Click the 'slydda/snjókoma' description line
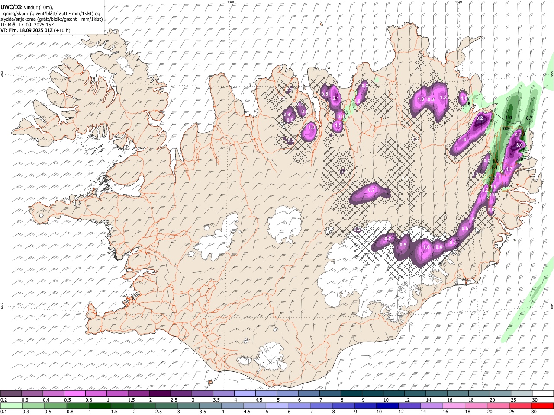The height and width of the screenshot is (415, 554). point(52,19)
